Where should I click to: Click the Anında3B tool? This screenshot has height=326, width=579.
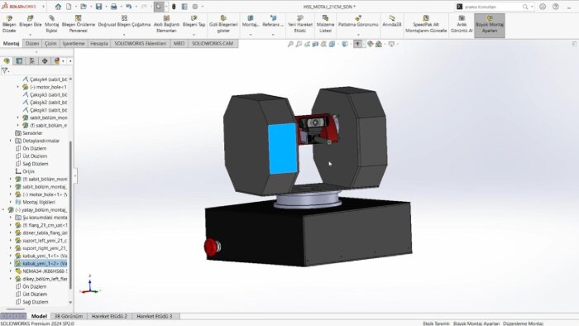pos(392,22)
